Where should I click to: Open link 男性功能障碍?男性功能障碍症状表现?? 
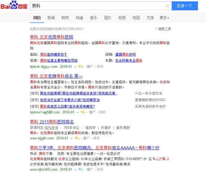pos(78,93)
